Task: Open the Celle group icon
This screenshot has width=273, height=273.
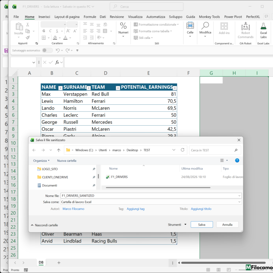Action: (190, 25)
